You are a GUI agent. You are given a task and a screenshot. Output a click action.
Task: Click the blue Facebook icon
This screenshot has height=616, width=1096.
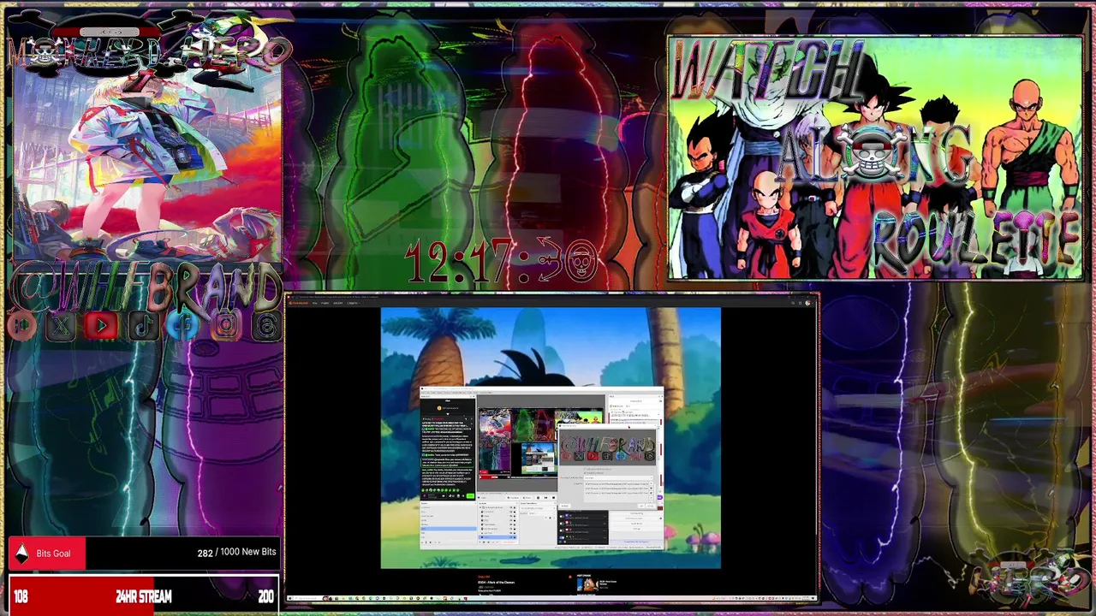(x=183, y=326)
